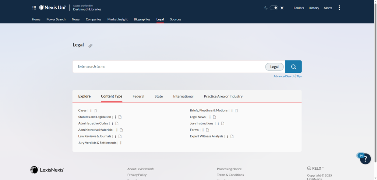Viewport: 377px width, 180px height.
Task: Click document icon beside Expert Witness Analysis
Action: point(232,136)
